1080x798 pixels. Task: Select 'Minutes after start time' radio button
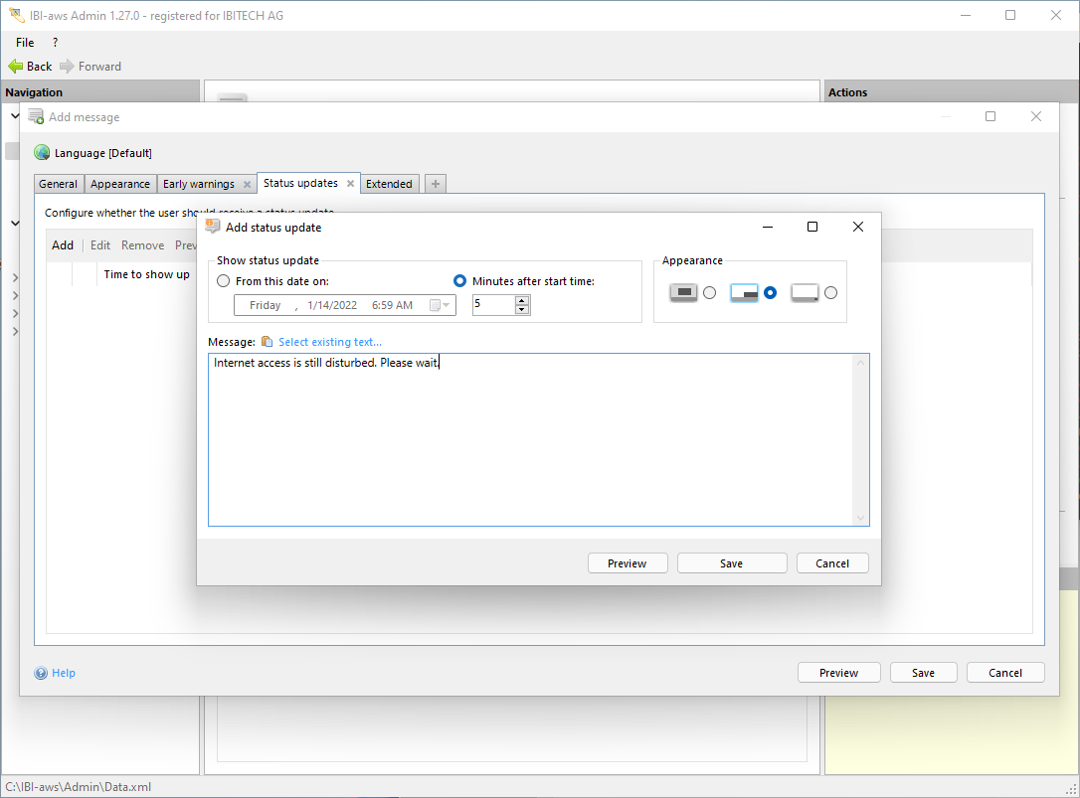click(459, 281)
